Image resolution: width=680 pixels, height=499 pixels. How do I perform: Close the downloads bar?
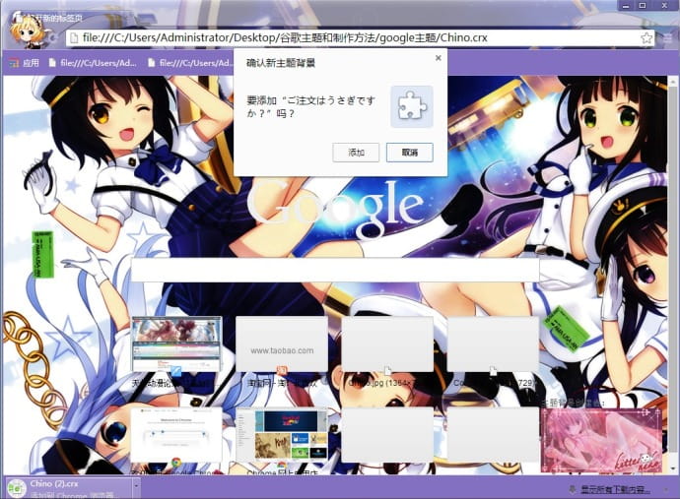click(x=665, y=489)
